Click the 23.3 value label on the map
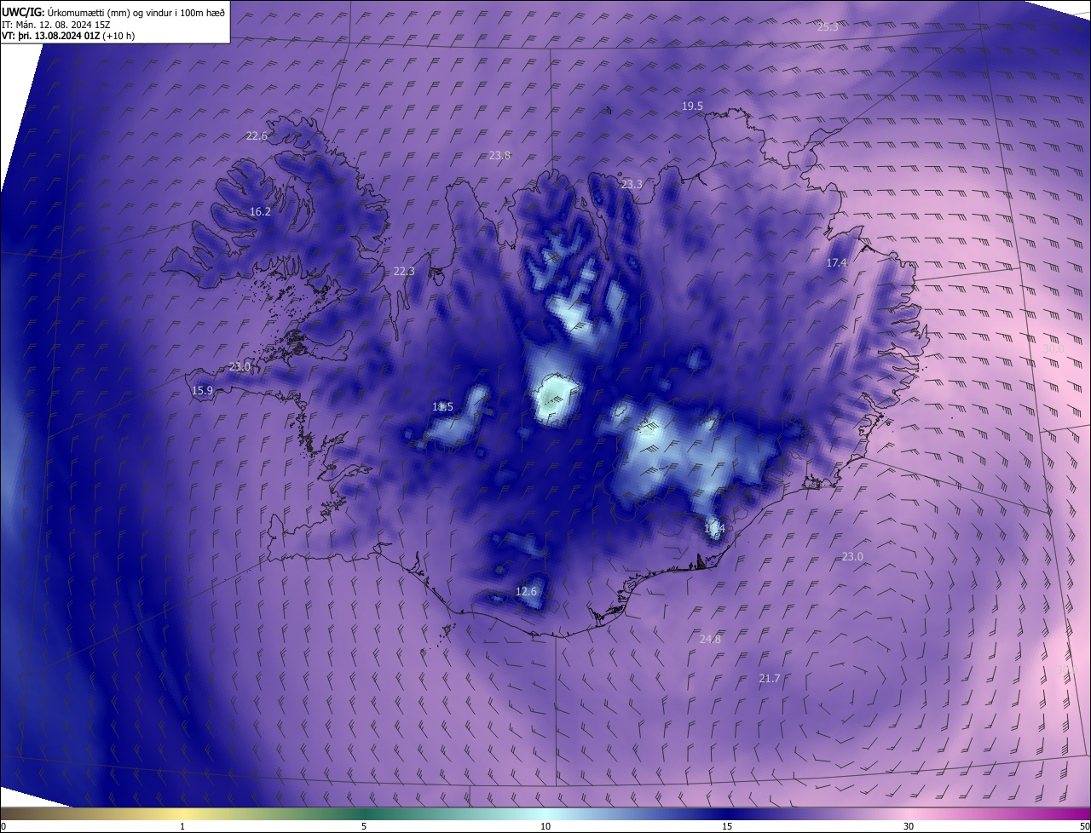 [632, 185]
